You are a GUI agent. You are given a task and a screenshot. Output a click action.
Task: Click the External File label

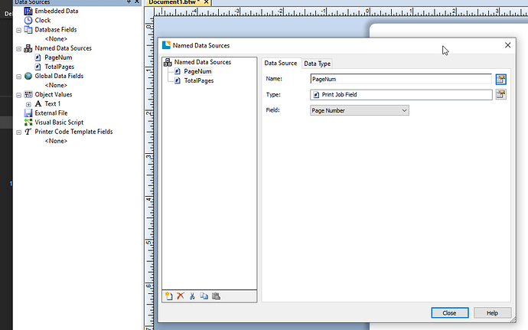(x=51, y=113)
